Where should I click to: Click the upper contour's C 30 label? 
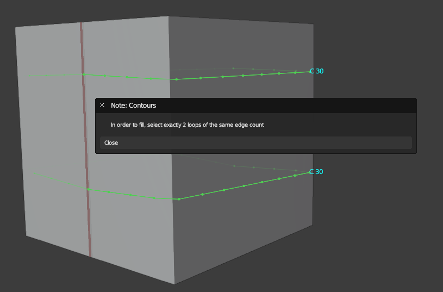point(316,71)
